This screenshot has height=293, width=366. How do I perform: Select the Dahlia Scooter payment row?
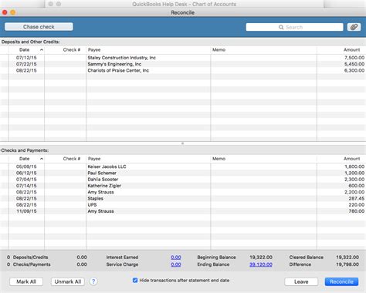coord(183,180)
